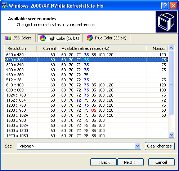Click the Resolution column header
Image resolution: width=179 pixels, height=171 pixels.
[21, 48]
